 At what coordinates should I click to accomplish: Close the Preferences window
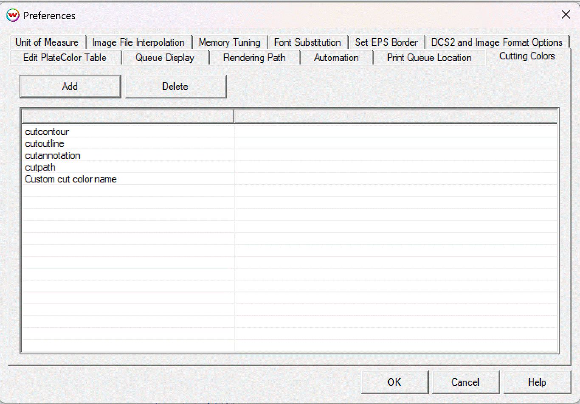coord(566,15)
